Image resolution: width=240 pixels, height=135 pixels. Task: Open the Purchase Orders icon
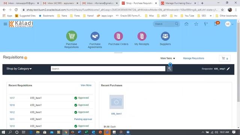click(118, 36)
